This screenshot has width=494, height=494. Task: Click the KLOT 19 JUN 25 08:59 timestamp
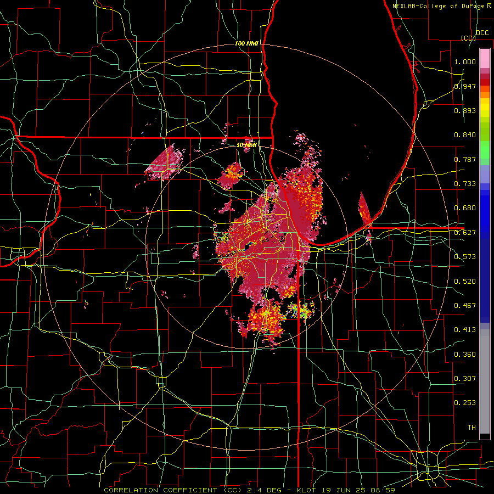pos(346,490)
